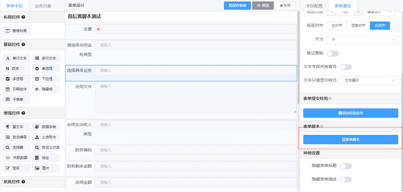Click the 添加校验条件 button
The height and width of the screenshot is (192, 403).
[350, 113]
